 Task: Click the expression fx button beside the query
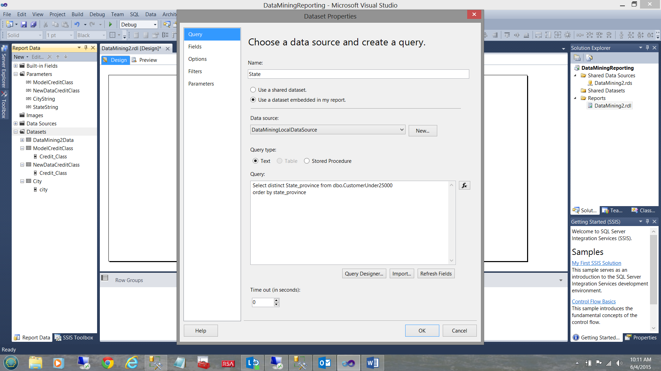click(x=464, y=185)
